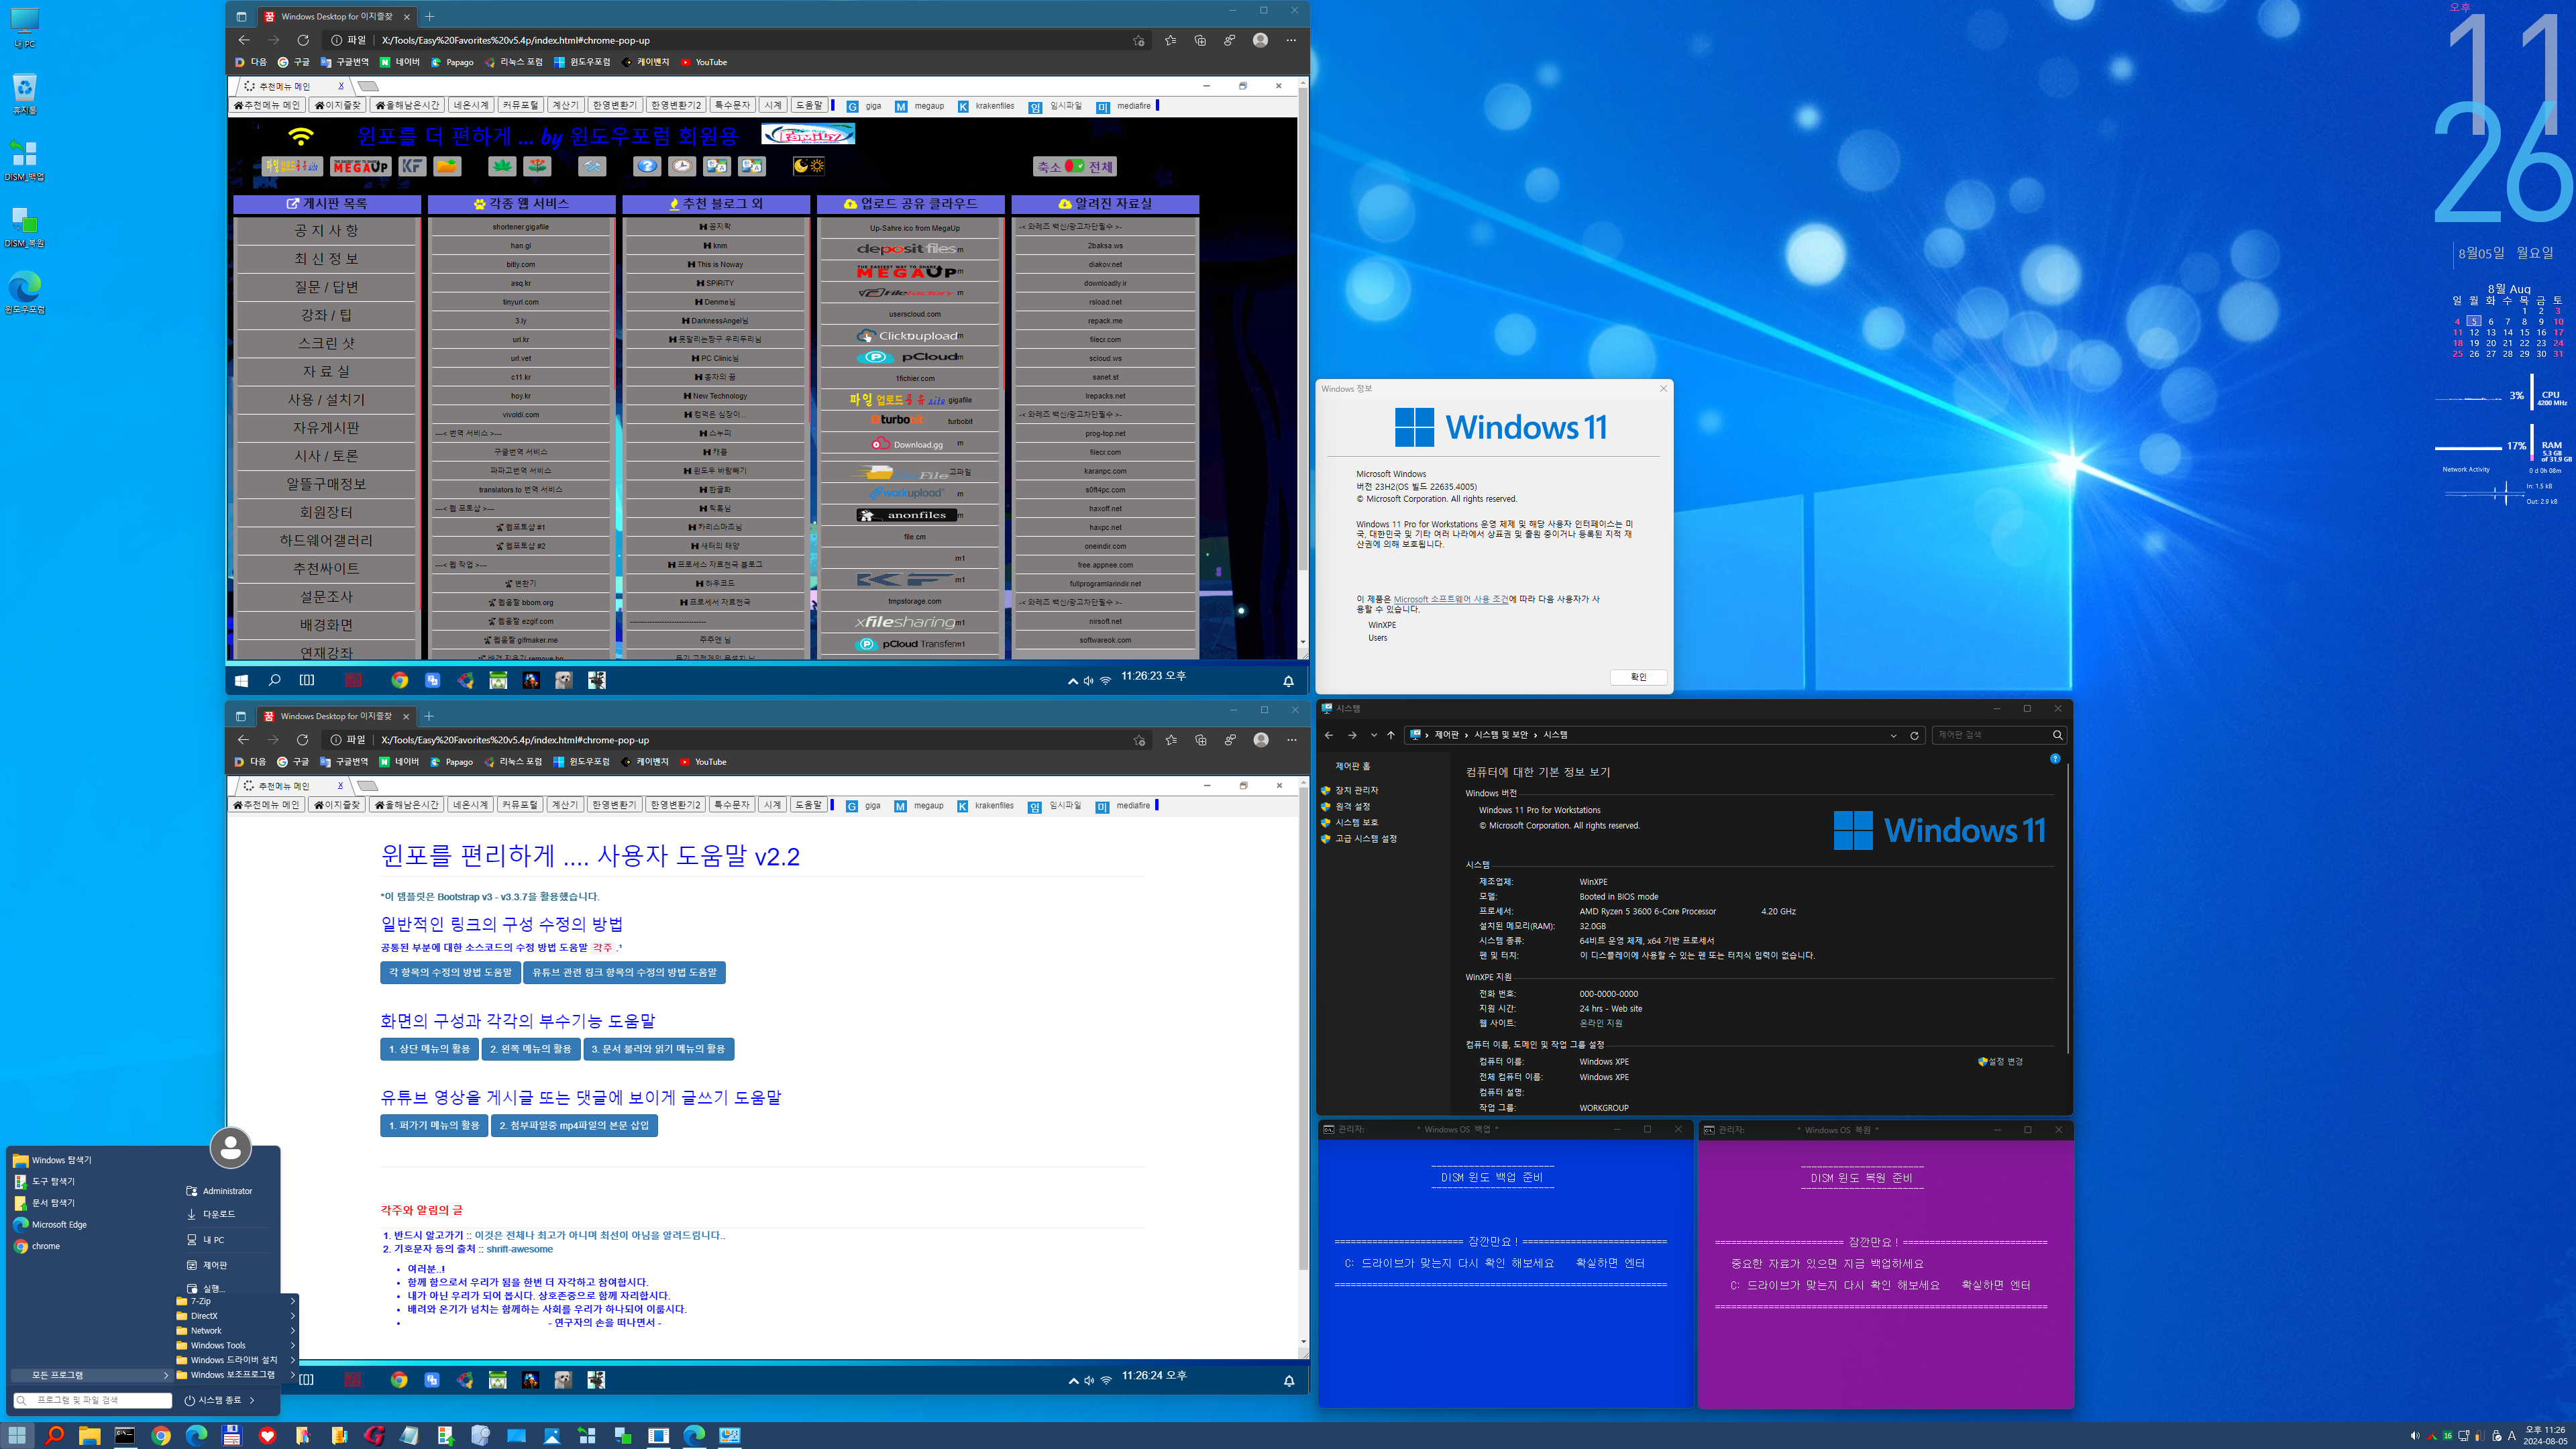Open Microsoft 소프트웨어 사용 조건 link

coord(1451,599)
